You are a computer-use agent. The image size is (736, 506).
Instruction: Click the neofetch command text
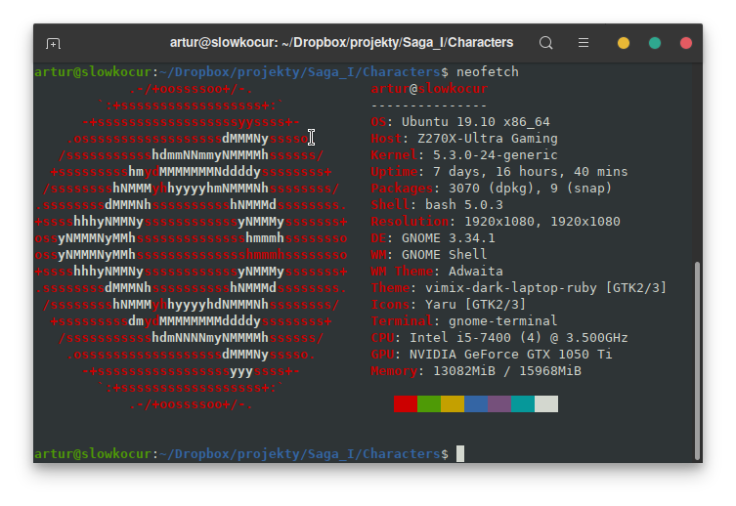(x=488, y=72)
